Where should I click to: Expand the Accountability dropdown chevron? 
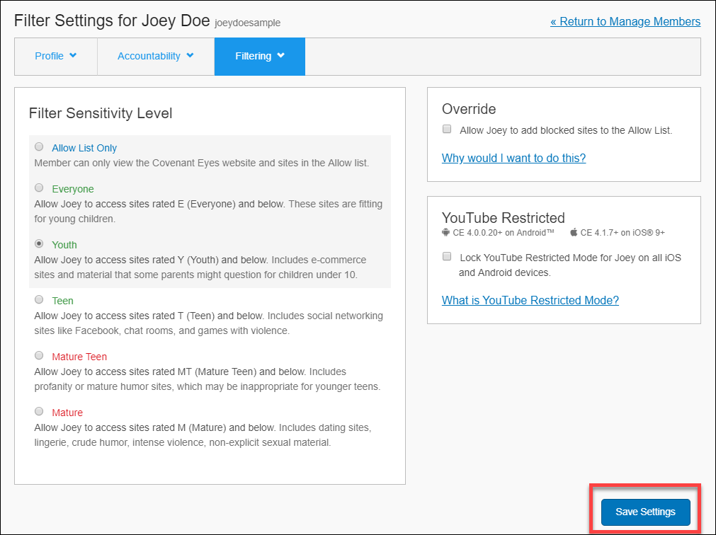(191, 56)
